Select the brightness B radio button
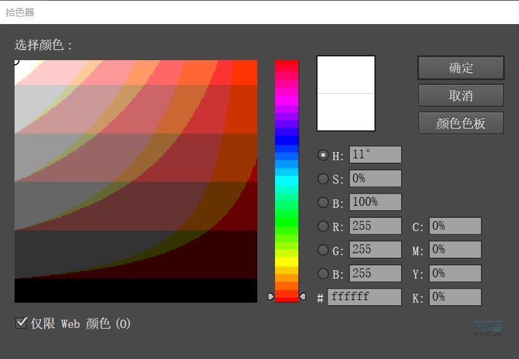The image size is (519, 359). [x=323, y=203]
